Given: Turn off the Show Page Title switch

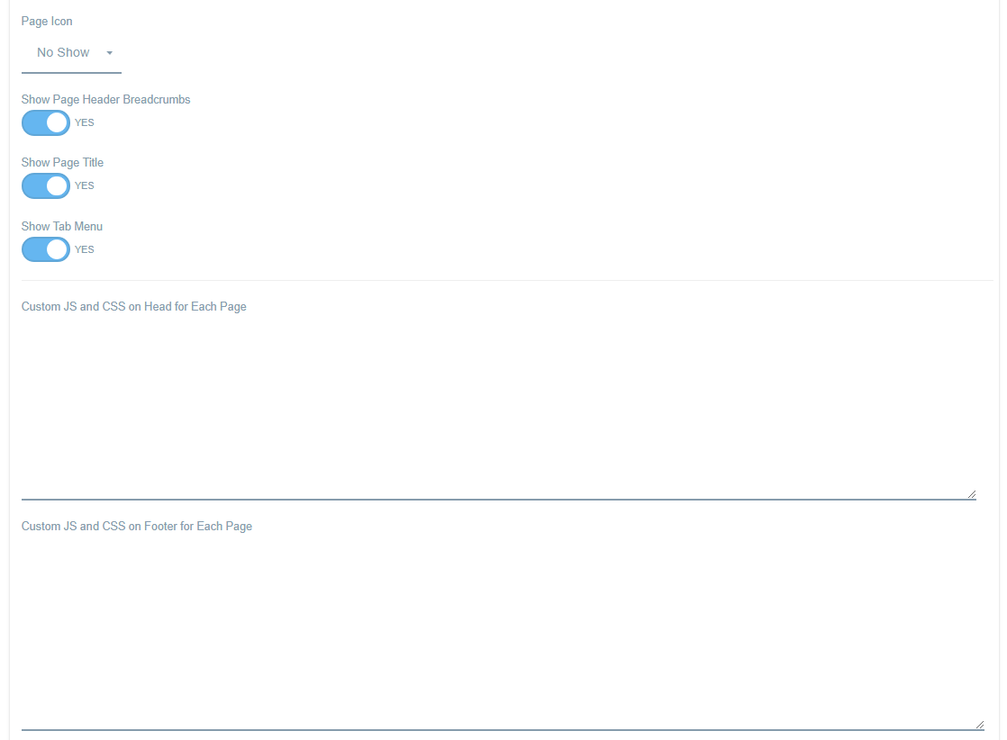Looking at the screenshot, I should coord(46,185).
